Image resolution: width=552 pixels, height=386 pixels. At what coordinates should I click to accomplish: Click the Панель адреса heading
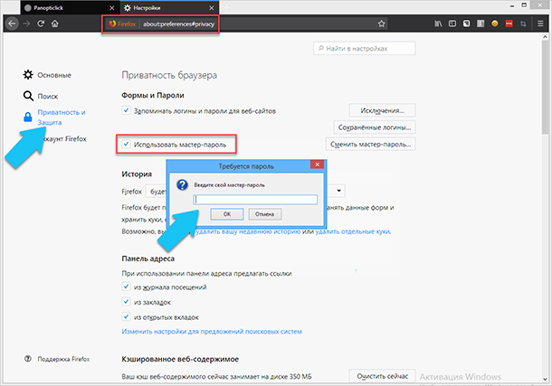coord(148,259)
